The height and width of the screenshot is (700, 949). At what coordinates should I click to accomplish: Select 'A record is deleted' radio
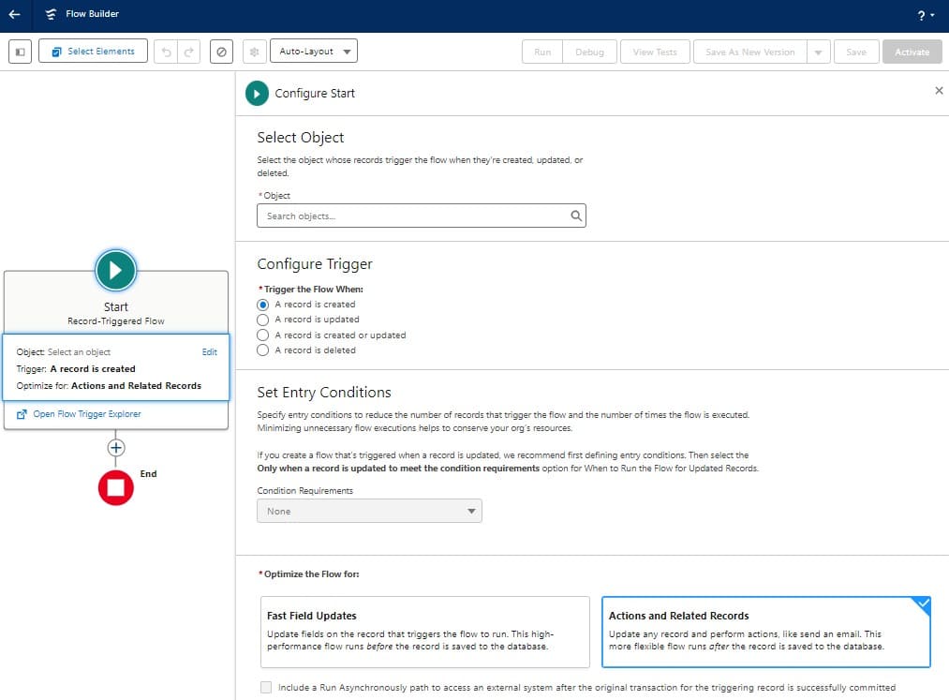[x=262, y=350]
